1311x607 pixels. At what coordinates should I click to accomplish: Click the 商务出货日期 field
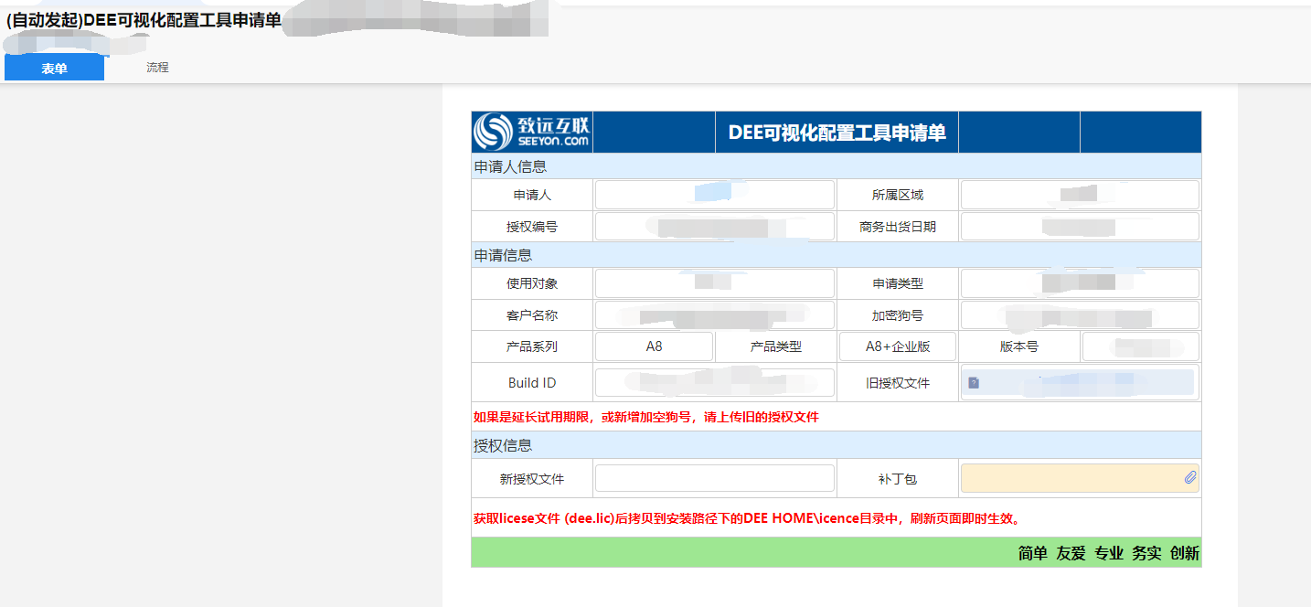pyautogui.click(x=1080, y=227)
